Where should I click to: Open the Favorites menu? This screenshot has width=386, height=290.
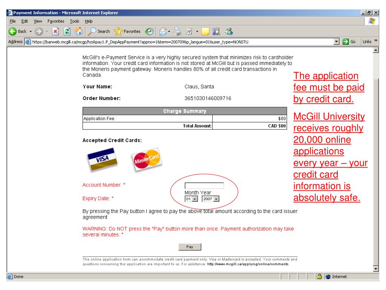(x=56, y=21)
